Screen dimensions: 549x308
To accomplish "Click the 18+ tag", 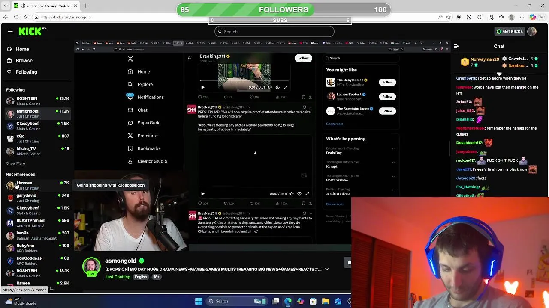I will (x=157, y=277).
